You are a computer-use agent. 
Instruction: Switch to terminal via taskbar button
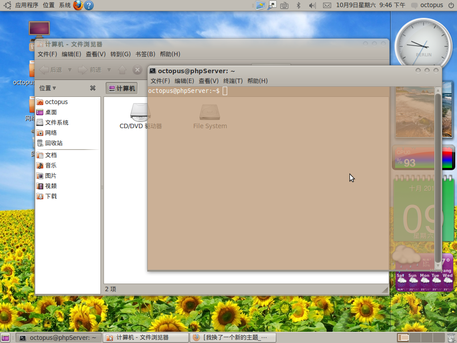[58, 338]
